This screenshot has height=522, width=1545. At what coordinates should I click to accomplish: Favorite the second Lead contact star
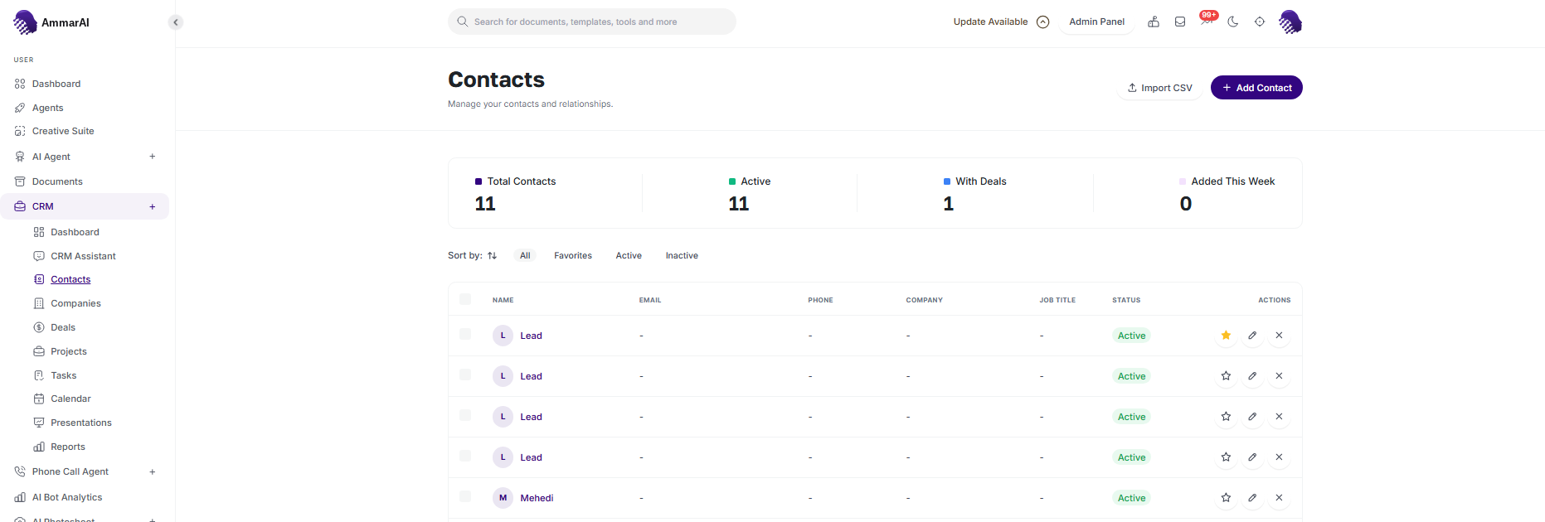click(x=1226, y=376)
